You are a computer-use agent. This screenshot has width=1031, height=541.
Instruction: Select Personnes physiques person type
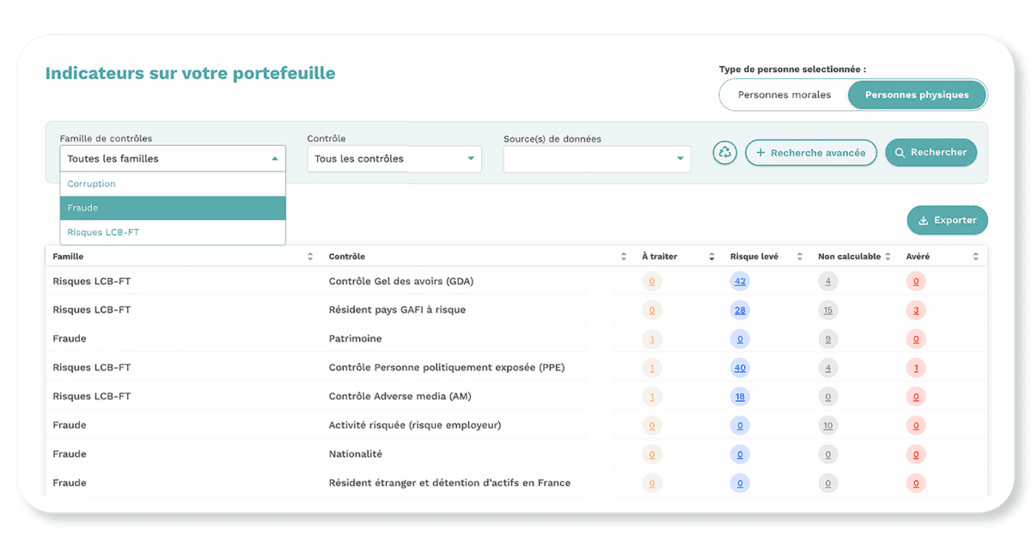917,95
